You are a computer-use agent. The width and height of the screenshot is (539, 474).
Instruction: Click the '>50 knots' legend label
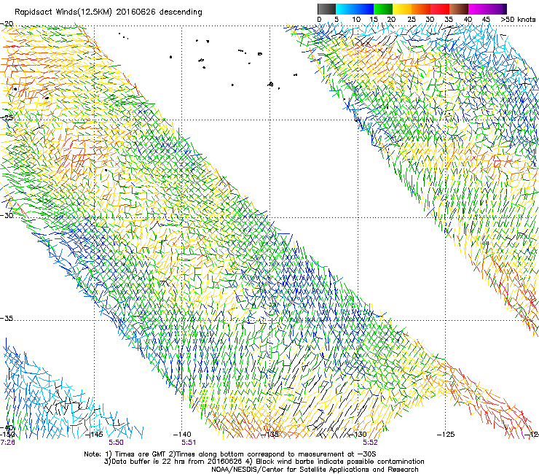(518, 20)
